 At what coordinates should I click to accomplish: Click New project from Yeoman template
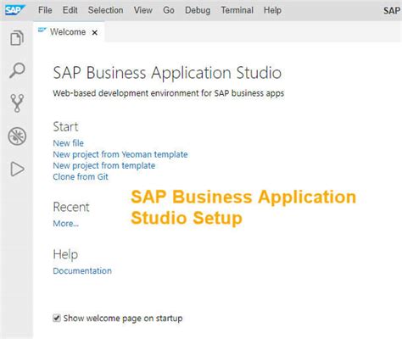120,154
